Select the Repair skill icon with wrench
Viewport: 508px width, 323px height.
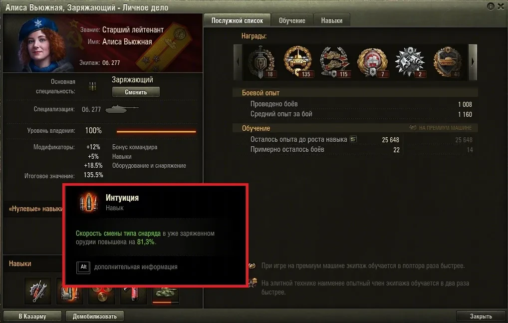coord(37,291)
